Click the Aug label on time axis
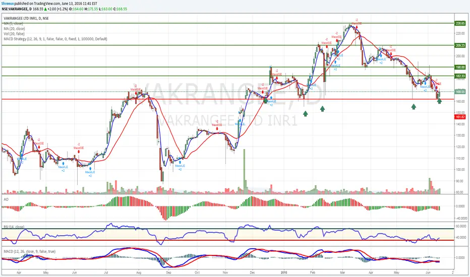Viewport: 470px width, 277px height. pyautogui.click(x=139, y=272)
